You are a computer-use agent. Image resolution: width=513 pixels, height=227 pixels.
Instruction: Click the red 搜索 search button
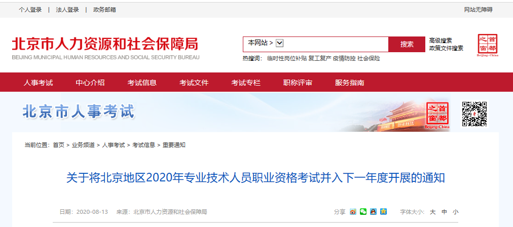point(407,44)
